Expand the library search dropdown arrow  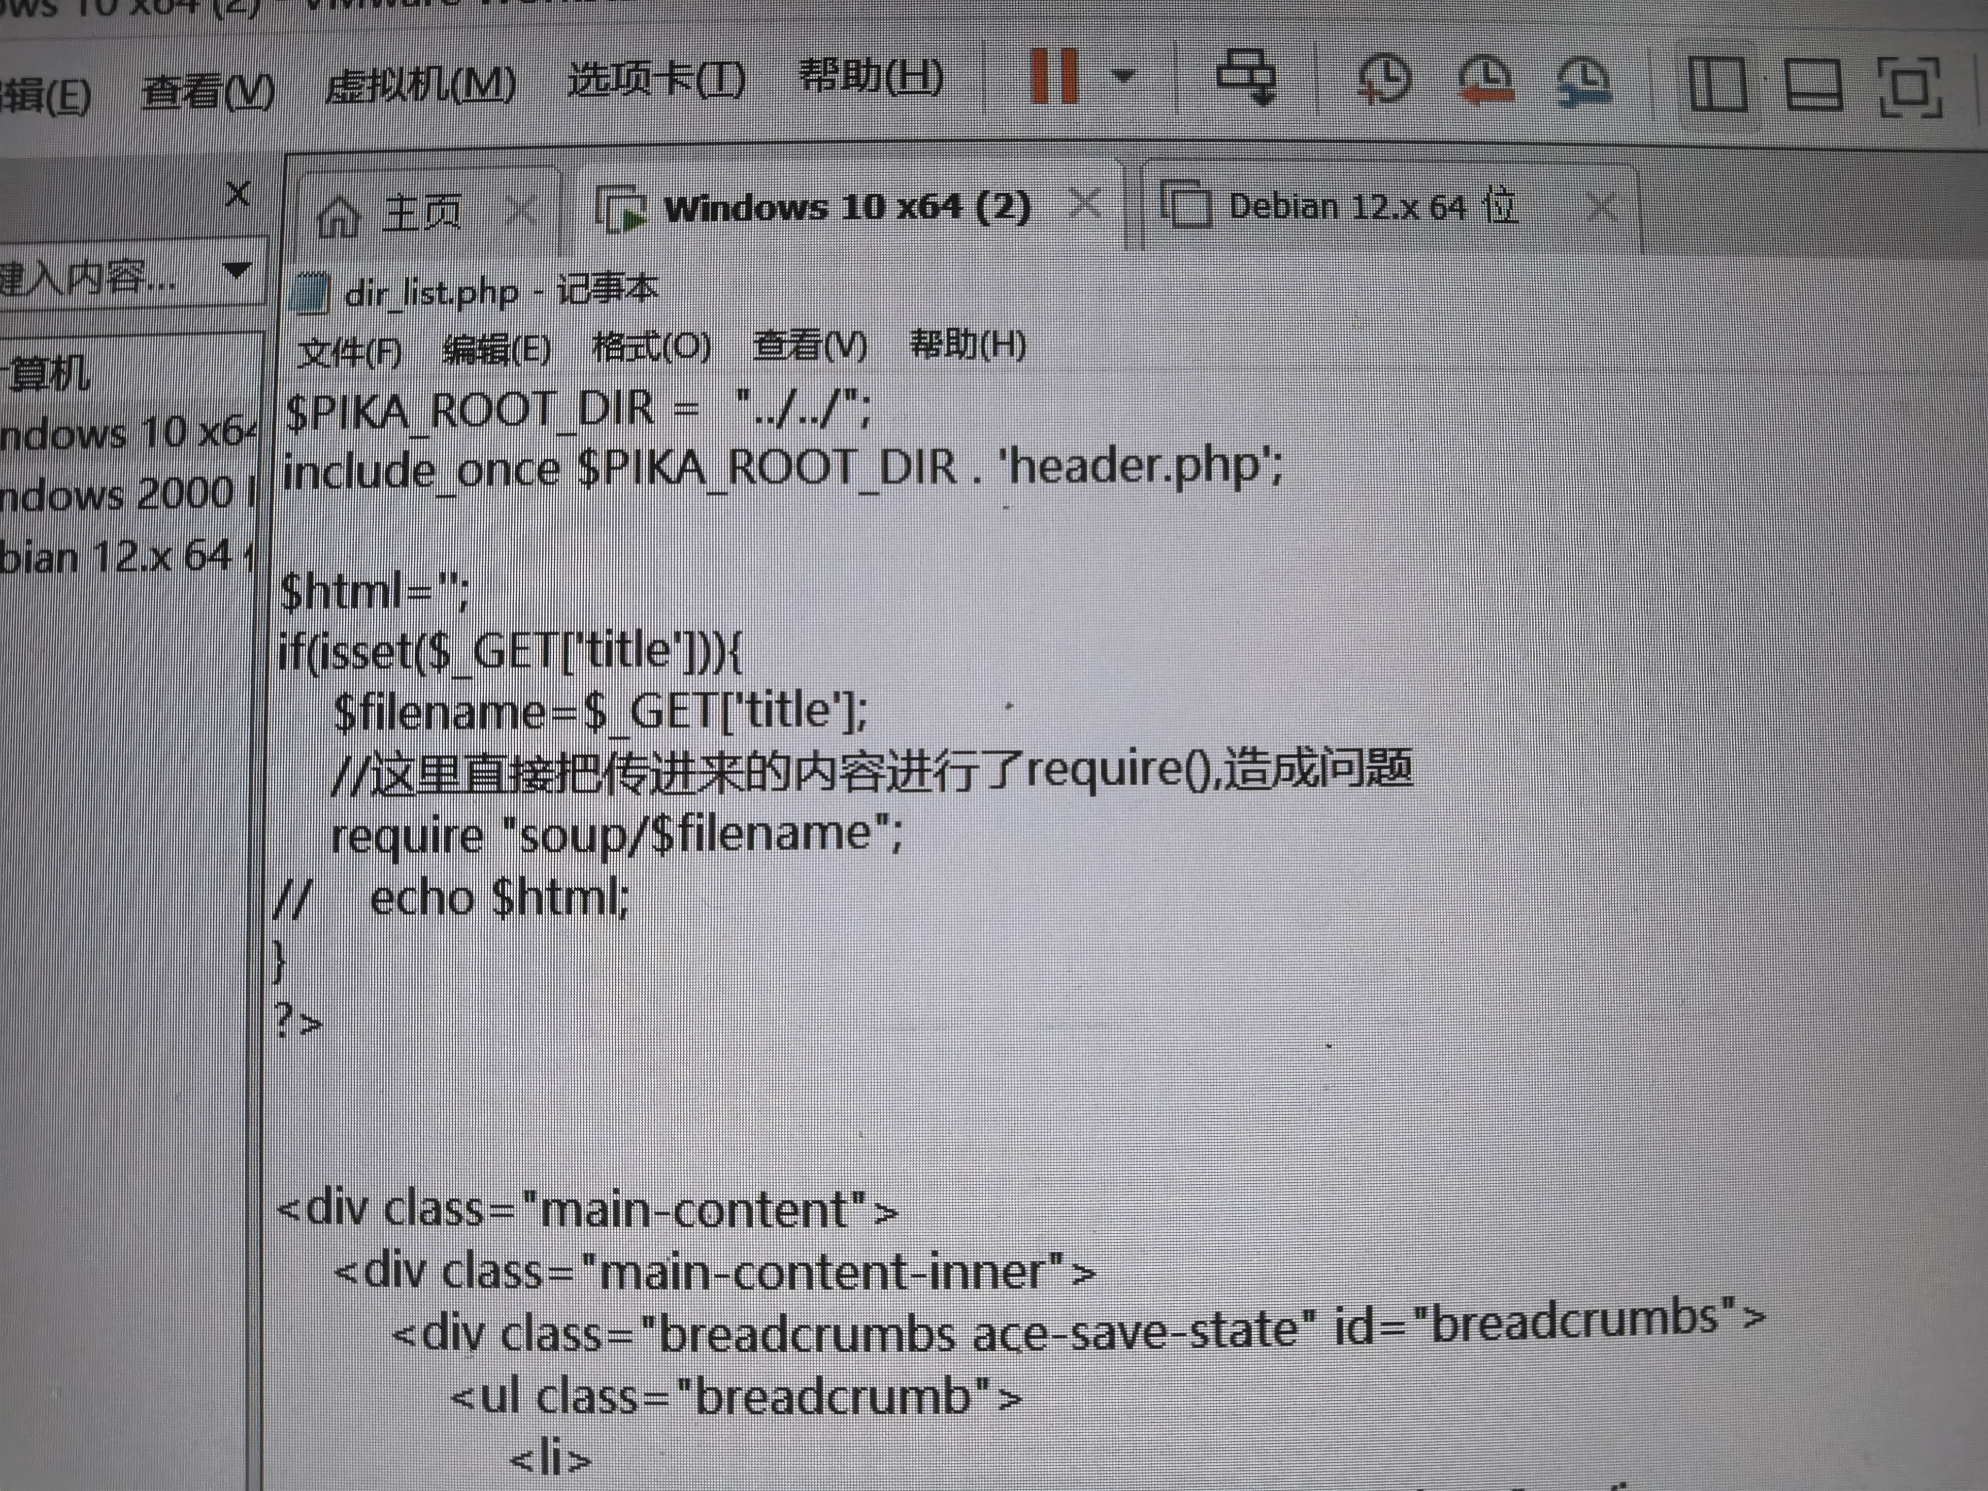point(236,270)
